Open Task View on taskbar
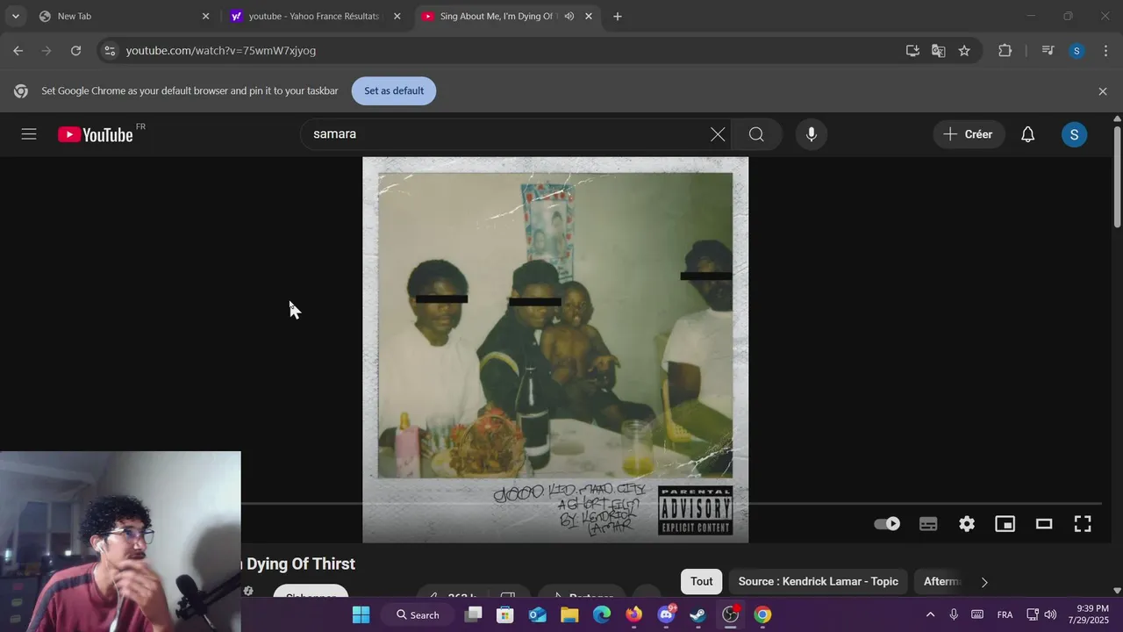The width and height of the screenshot is (1123, 632). click(x=473, y=614)
